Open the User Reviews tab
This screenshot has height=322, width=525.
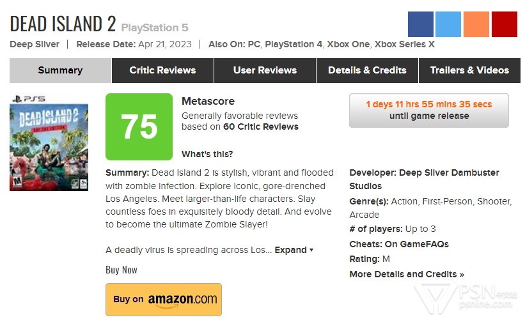[265, 70]
